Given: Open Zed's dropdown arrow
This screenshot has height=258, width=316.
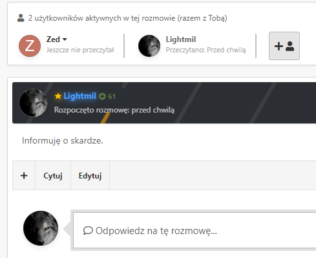Looking at the screenshot, I should (65, 39).
